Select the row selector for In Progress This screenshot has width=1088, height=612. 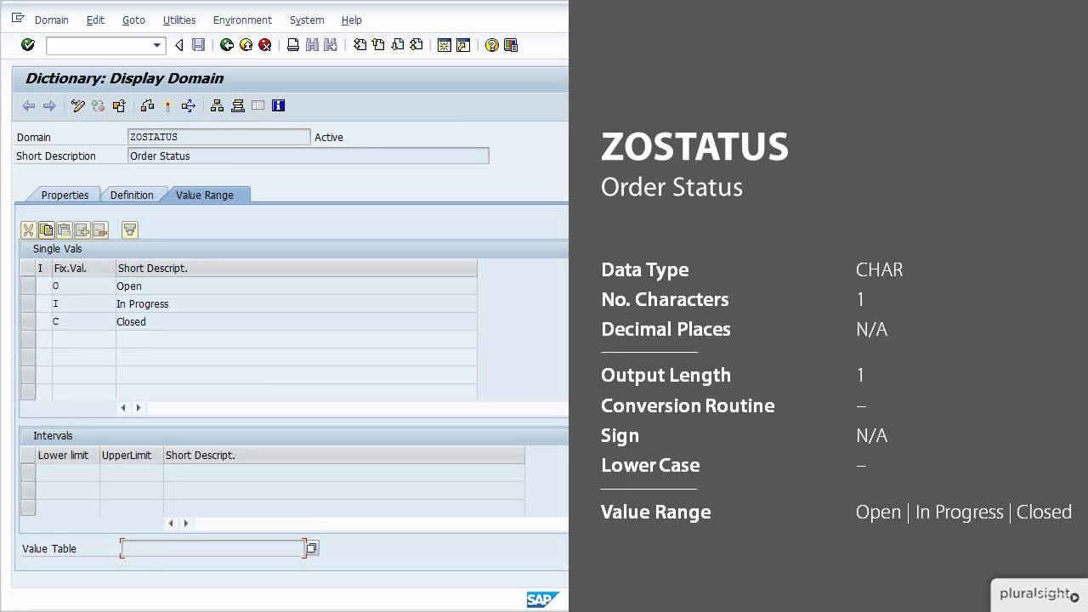point(28,303)
